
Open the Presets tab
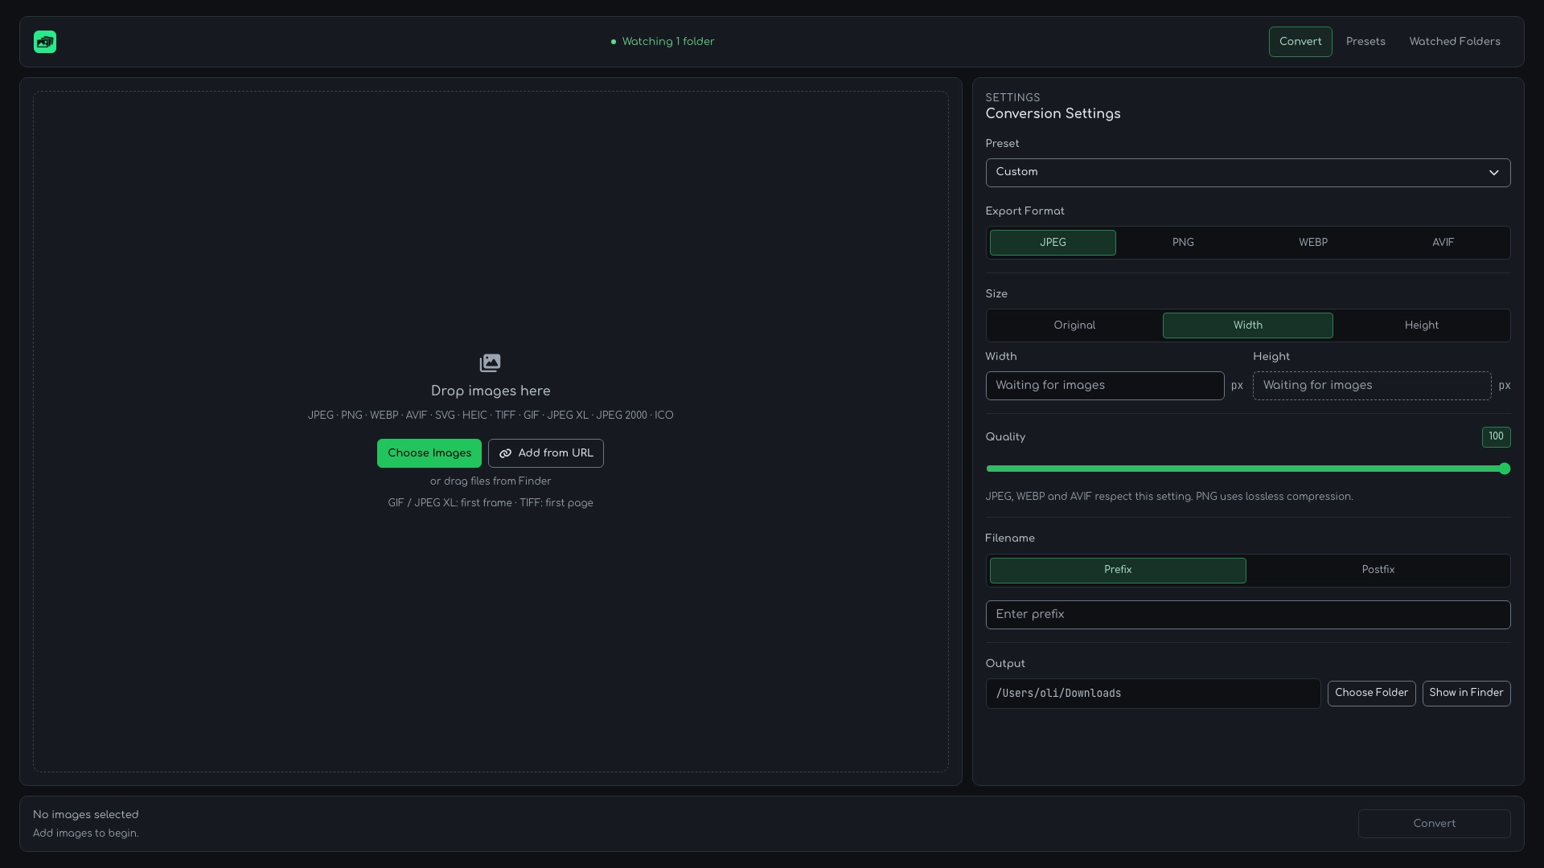pos(1365,42)
